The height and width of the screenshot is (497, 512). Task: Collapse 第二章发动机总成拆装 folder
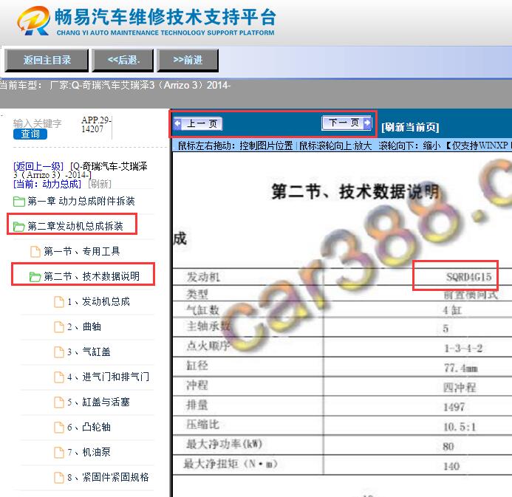click(x=75, y=226)
